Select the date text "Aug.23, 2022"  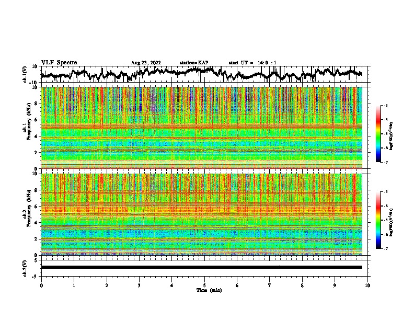(146, 63)
